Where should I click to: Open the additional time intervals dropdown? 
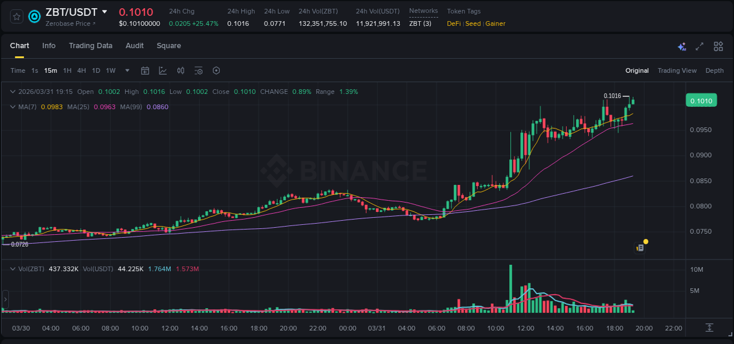click(126, 70)
